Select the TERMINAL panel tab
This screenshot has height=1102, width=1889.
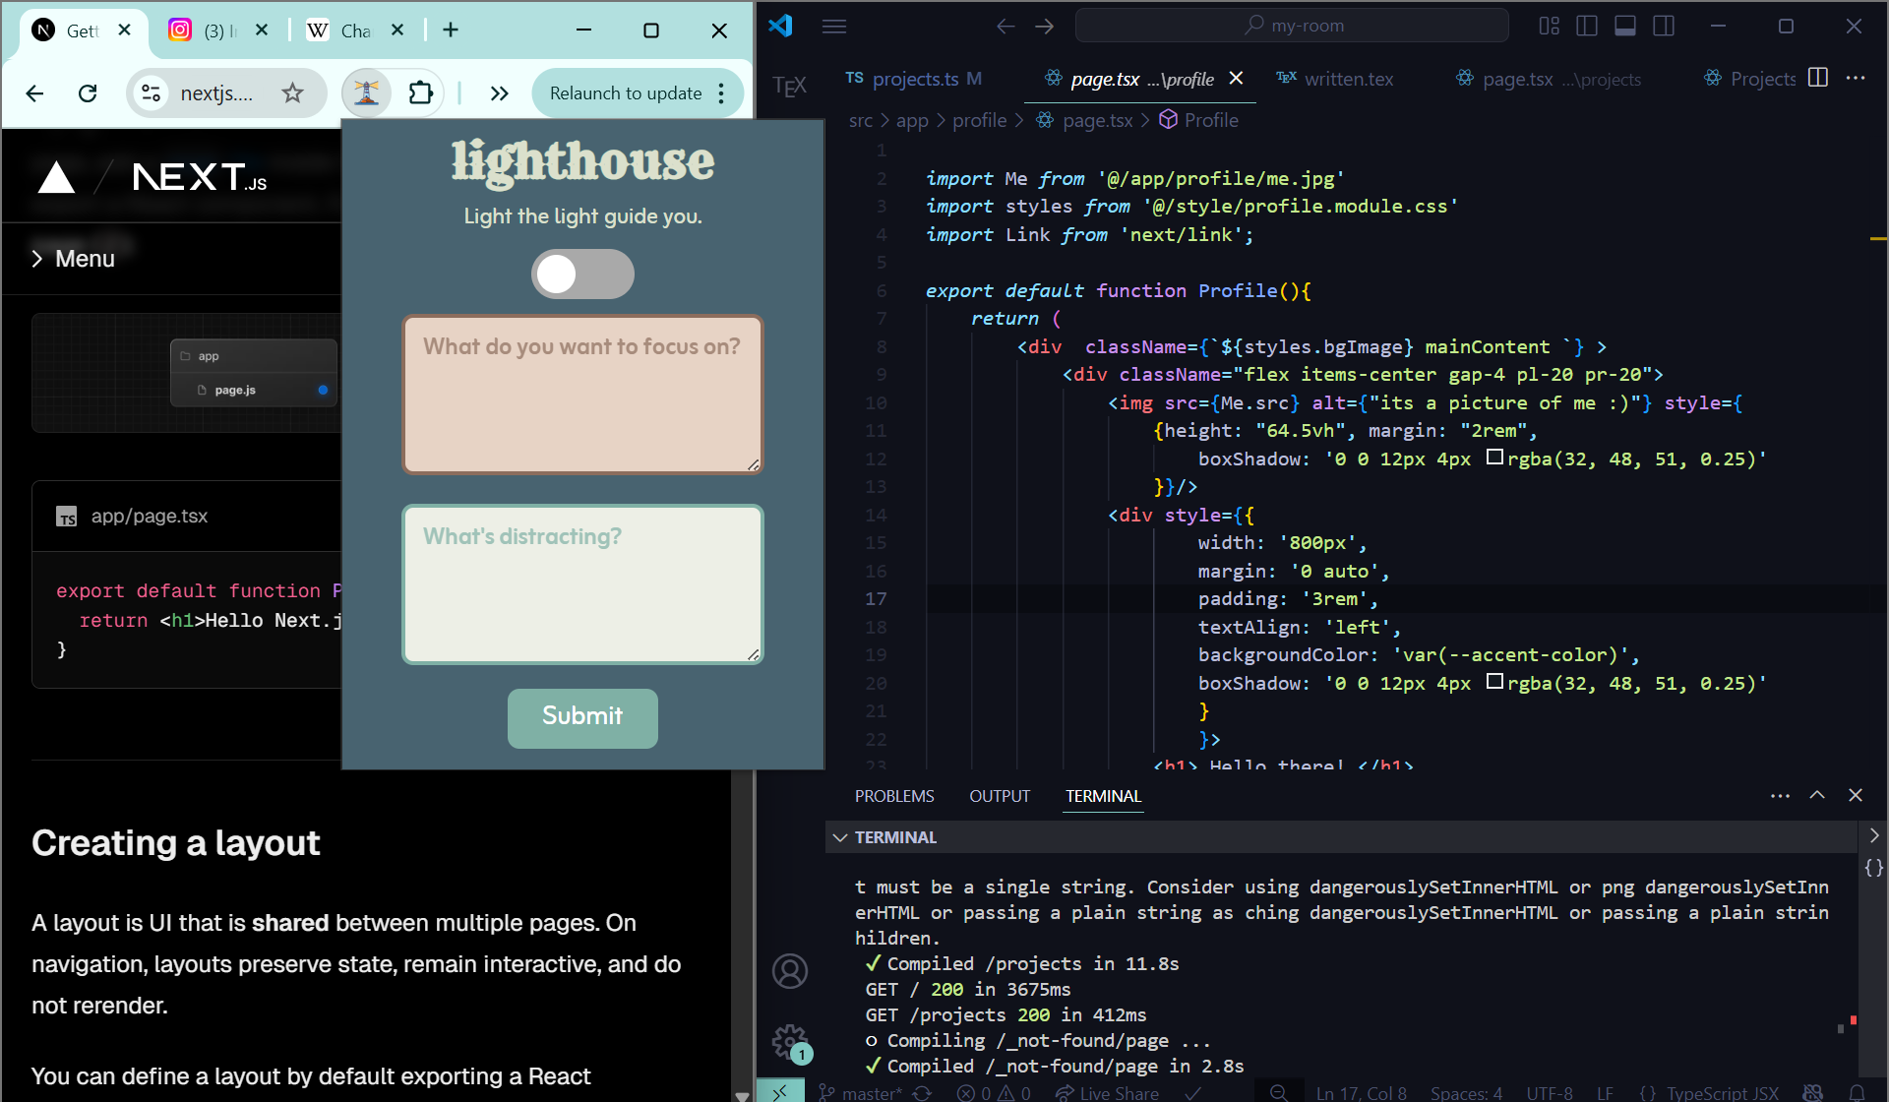tap(1103, 796)
